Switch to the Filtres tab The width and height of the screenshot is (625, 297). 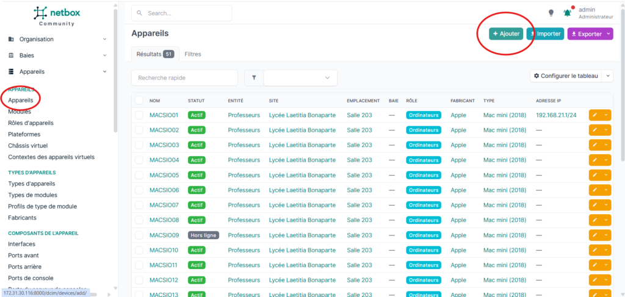(x=193, y=54)
